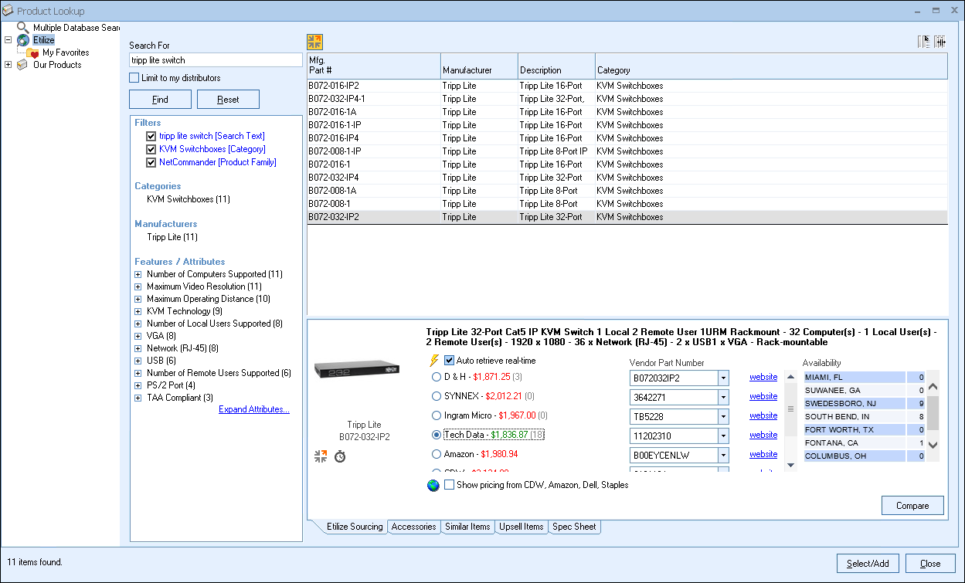Sort by the Manufacturer column header
This screenshot has height=583, width=965.
tap(480, 66)
